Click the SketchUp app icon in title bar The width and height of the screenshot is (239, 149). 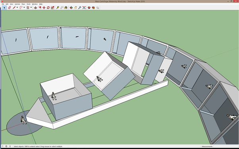click(2, 1)
